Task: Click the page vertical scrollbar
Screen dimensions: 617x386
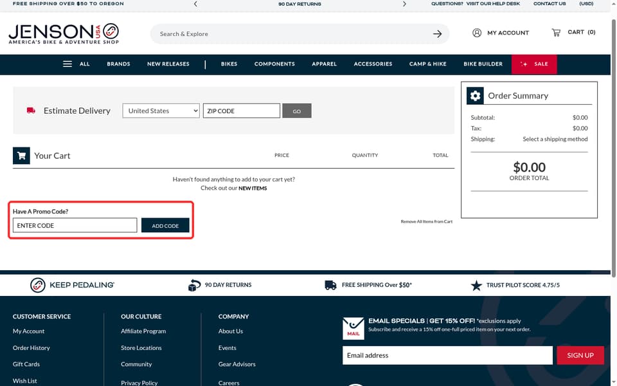Action: click(613, 148)
